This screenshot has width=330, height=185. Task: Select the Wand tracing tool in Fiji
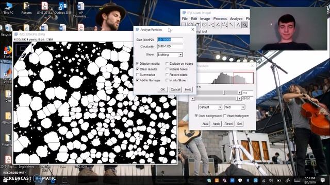coord(232,25)
